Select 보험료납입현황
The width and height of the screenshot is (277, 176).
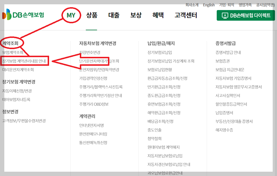point(160,69)
